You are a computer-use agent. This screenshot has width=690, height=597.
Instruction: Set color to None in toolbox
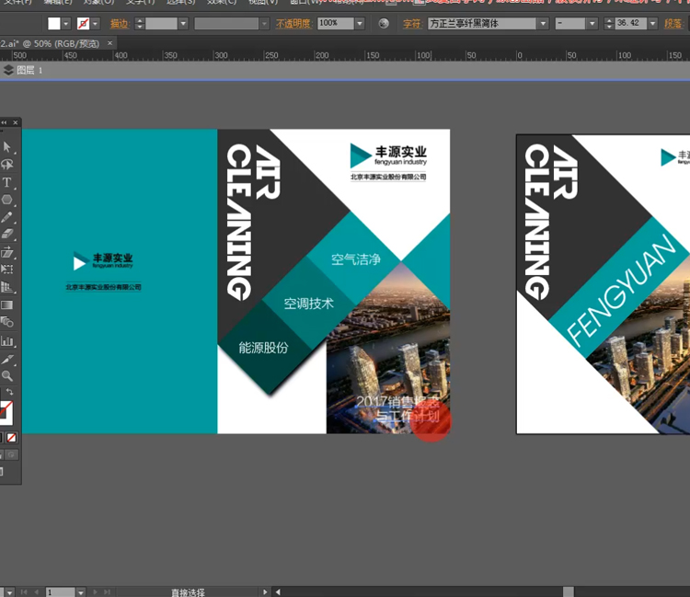tap(11, 438)
